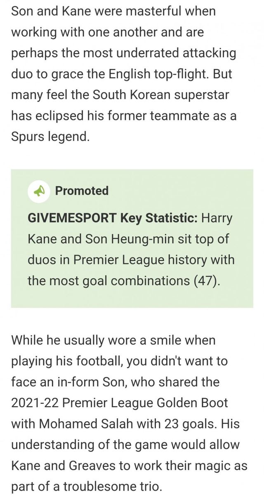
Task: Click the megaphone icon beside Promoted
Action: (x=39, y=191)
